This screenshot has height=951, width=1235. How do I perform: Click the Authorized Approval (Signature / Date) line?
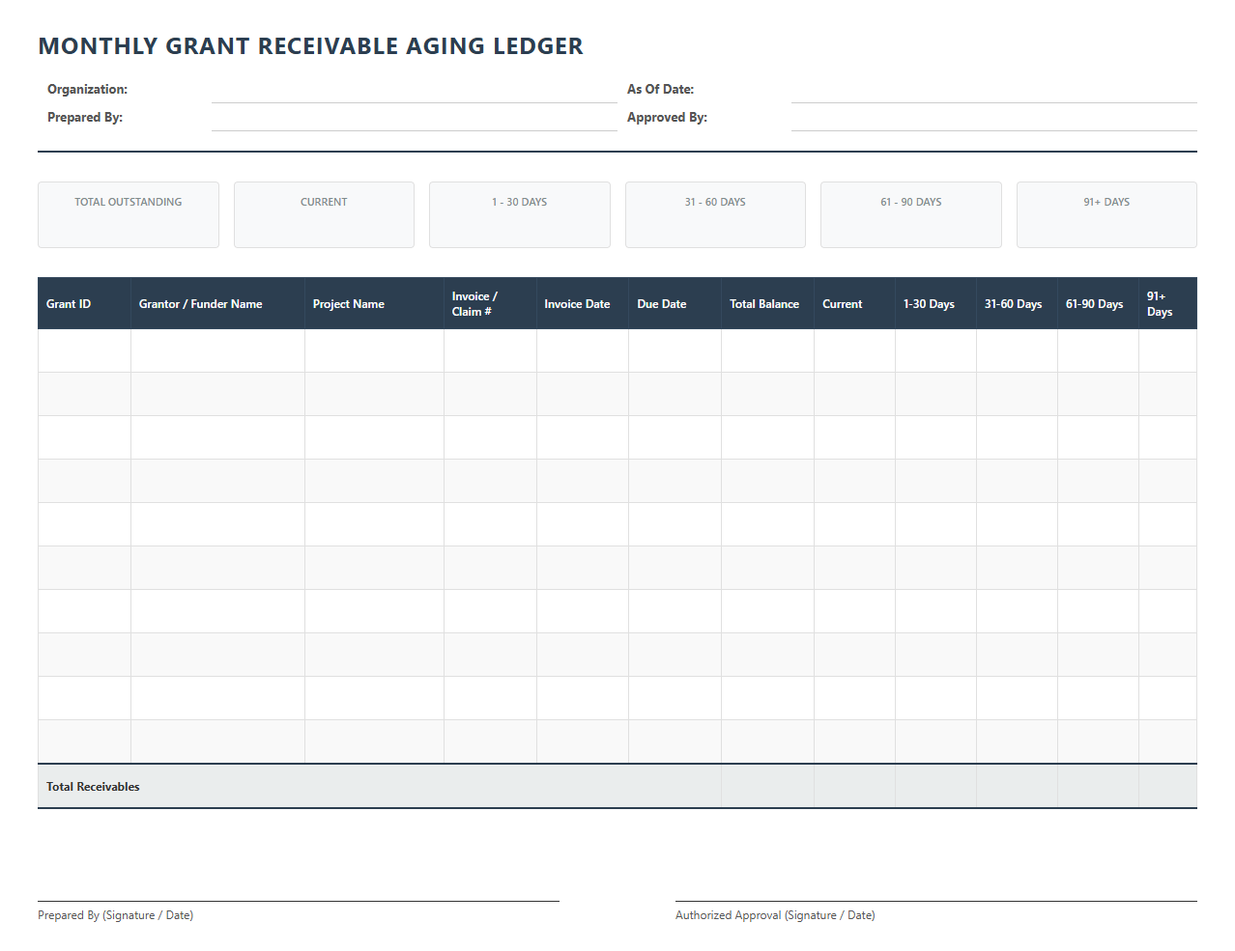(936, 902)
